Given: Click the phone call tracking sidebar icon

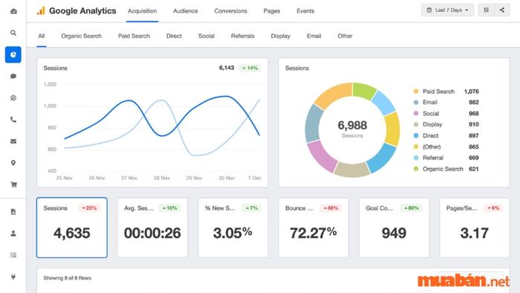Looking at the screenshot, I should 13,120.
